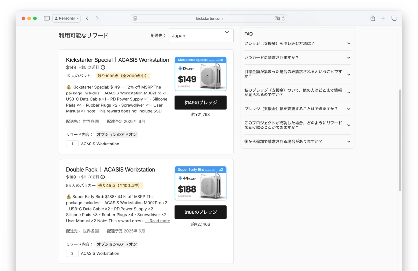418x271 pixels.
Task: Open a new tab with plus icon
Action: (383, 18)
